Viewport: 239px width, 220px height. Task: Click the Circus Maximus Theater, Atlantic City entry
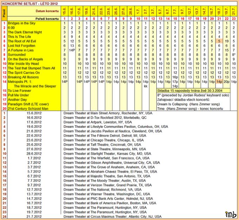(112, 217)
